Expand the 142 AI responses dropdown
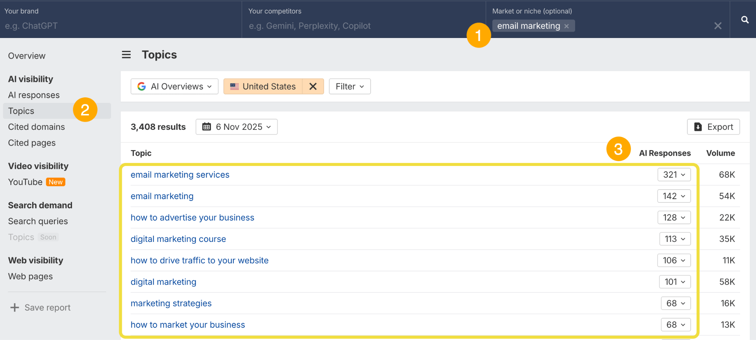The image size is (756, 340). click(674, 196)
